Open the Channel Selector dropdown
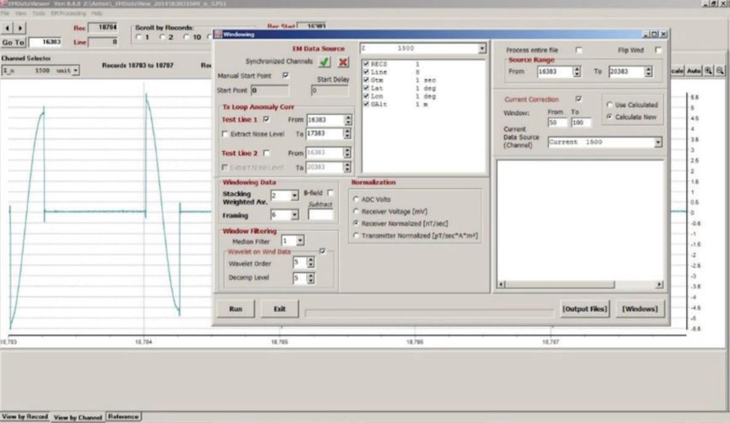Image resolution: width=730 pixels, height=423 pixels. click(75, 70)
